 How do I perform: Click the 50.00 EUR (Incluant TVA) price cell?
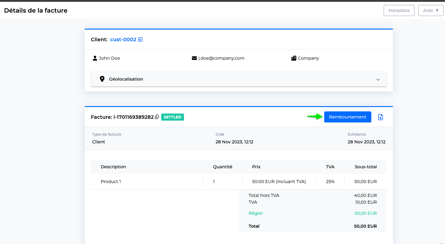pos(279,182)
